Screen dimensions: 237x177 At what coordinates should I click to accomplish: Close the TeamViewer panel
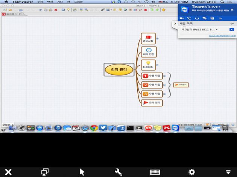[x=232, y=10]
